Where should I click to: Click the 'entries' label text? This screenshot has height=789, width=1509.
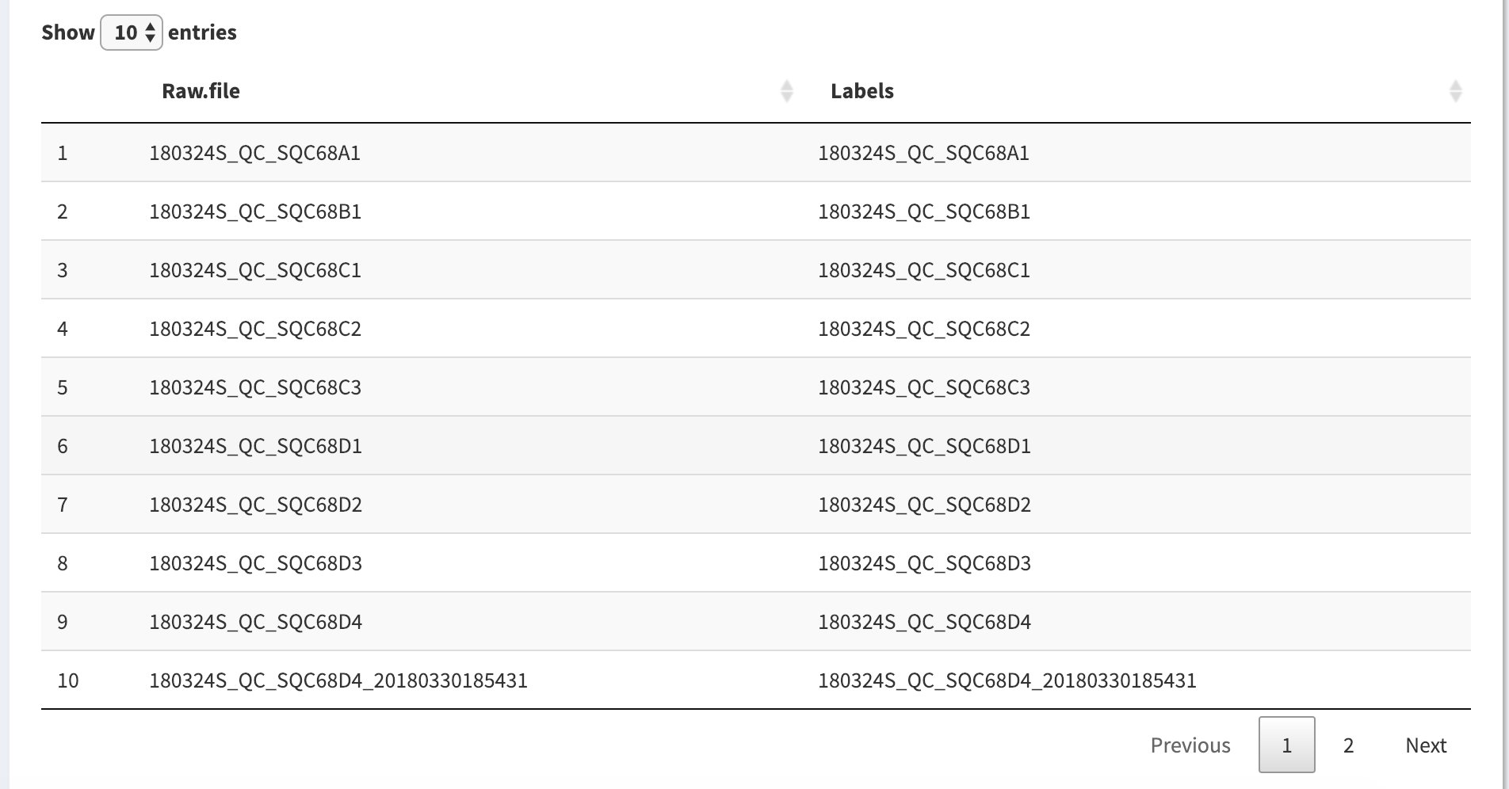click(x=202, y=32)
